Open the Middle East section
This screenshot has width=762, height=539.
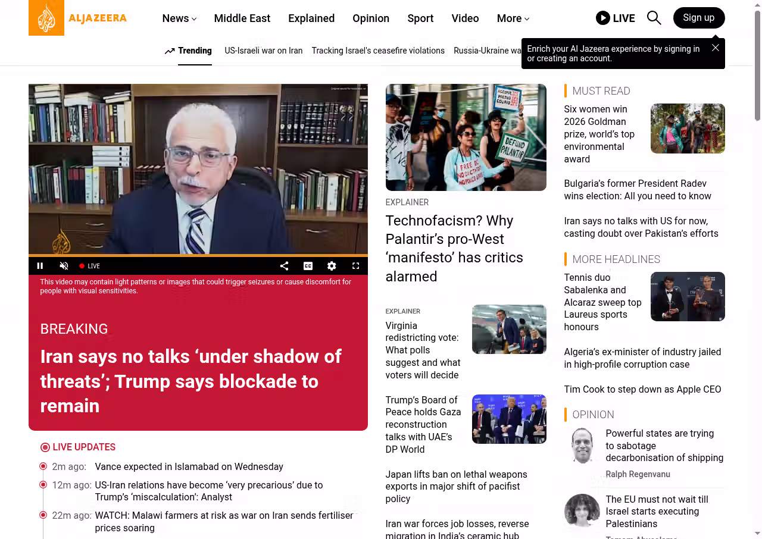[242, 18]
